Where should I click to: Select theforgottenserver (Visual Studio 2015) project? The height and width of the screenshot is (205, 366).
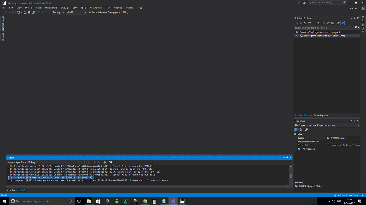[x=327, y=36]
